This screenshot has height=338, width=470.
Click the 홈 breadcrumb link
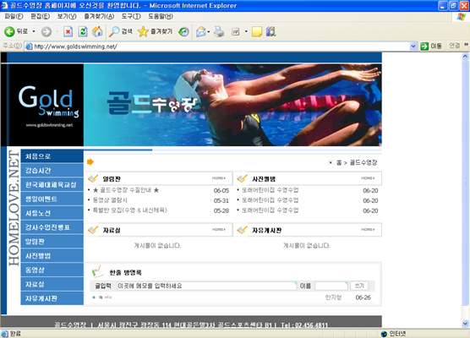(339, 163)
